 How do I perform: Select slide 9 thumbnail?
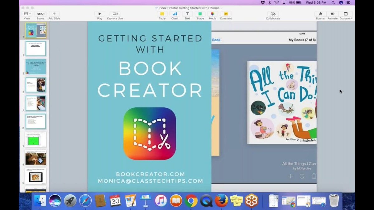coord(36,176)
